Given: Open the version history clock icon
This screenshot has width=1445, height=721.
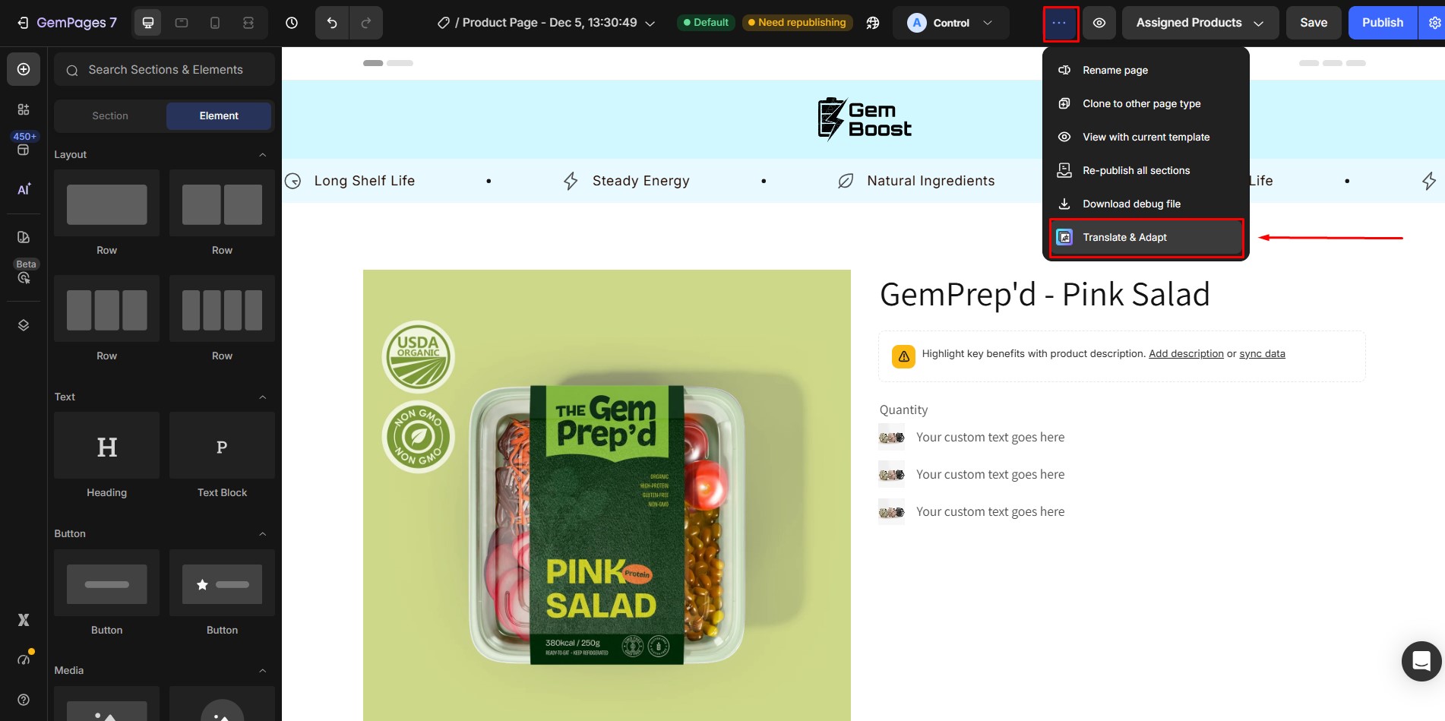Looking at the screenshot, I should [292, 23].
